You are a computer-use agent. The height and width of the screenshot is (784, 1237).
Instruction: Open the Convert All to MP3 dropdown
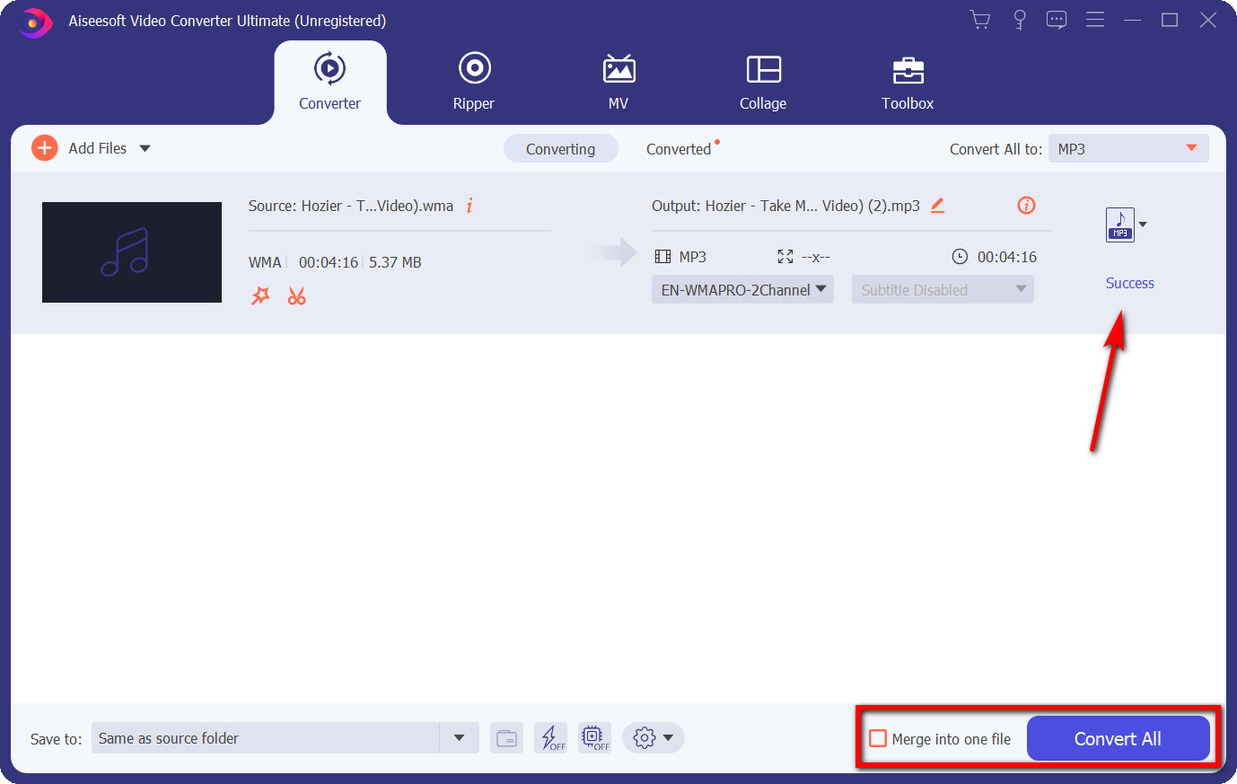point(1128,149)
